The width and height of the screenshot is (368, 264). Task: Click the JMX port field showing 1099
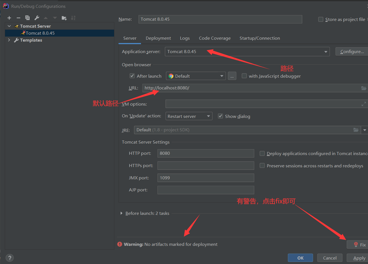click(x=206, y=178)
